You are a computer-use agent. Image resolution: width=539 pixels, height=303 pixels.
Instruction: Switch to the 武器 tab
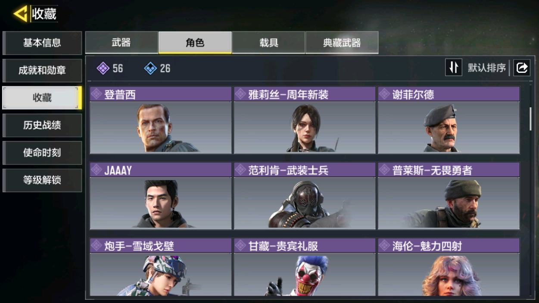[122, 43]
